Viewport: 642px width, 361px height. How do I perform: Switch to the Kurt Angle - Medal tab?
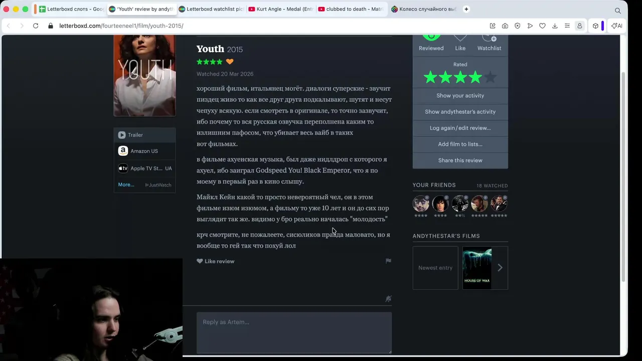pyautogui.click(x=281, y=9)
